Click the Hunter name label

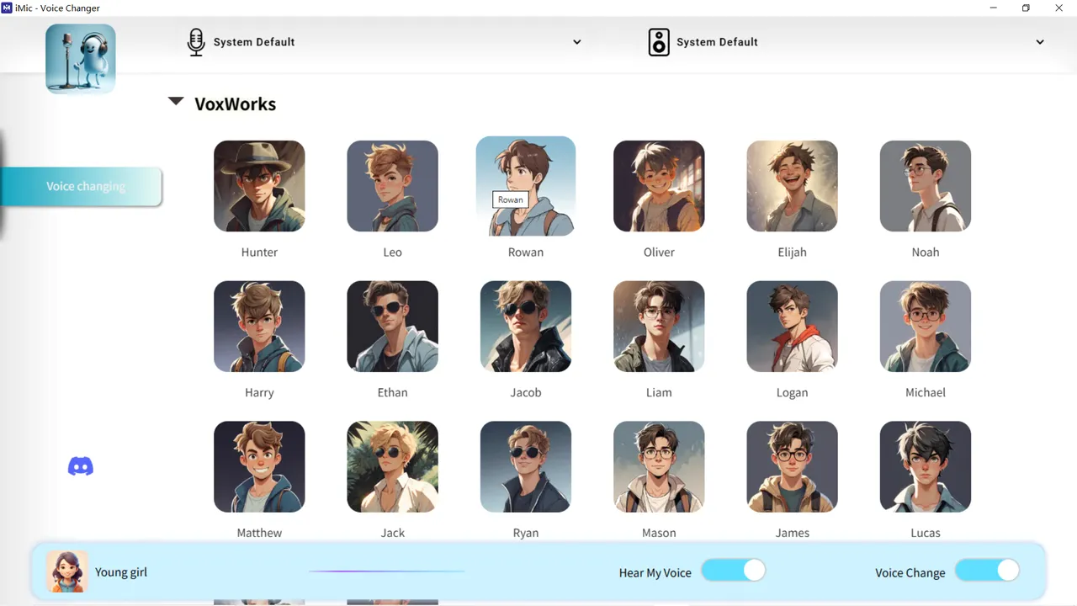tap(259, 252)
